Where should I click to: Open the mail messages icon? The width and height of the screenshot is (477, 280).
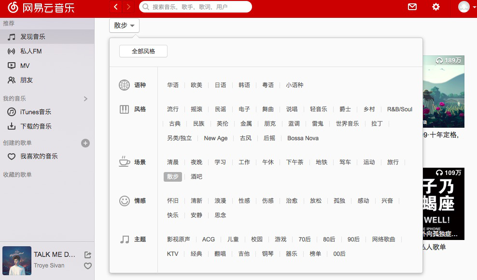pyautogui.click(x=412, y=7)
